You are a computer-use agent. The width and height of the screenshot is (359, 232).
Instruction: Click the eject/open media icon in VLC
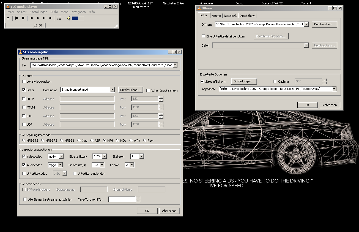click(8, 18)
